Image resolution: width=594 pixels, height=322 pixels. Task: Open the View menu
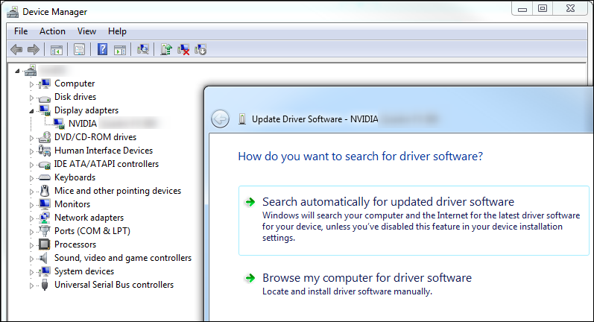click(x=86, y=31)
